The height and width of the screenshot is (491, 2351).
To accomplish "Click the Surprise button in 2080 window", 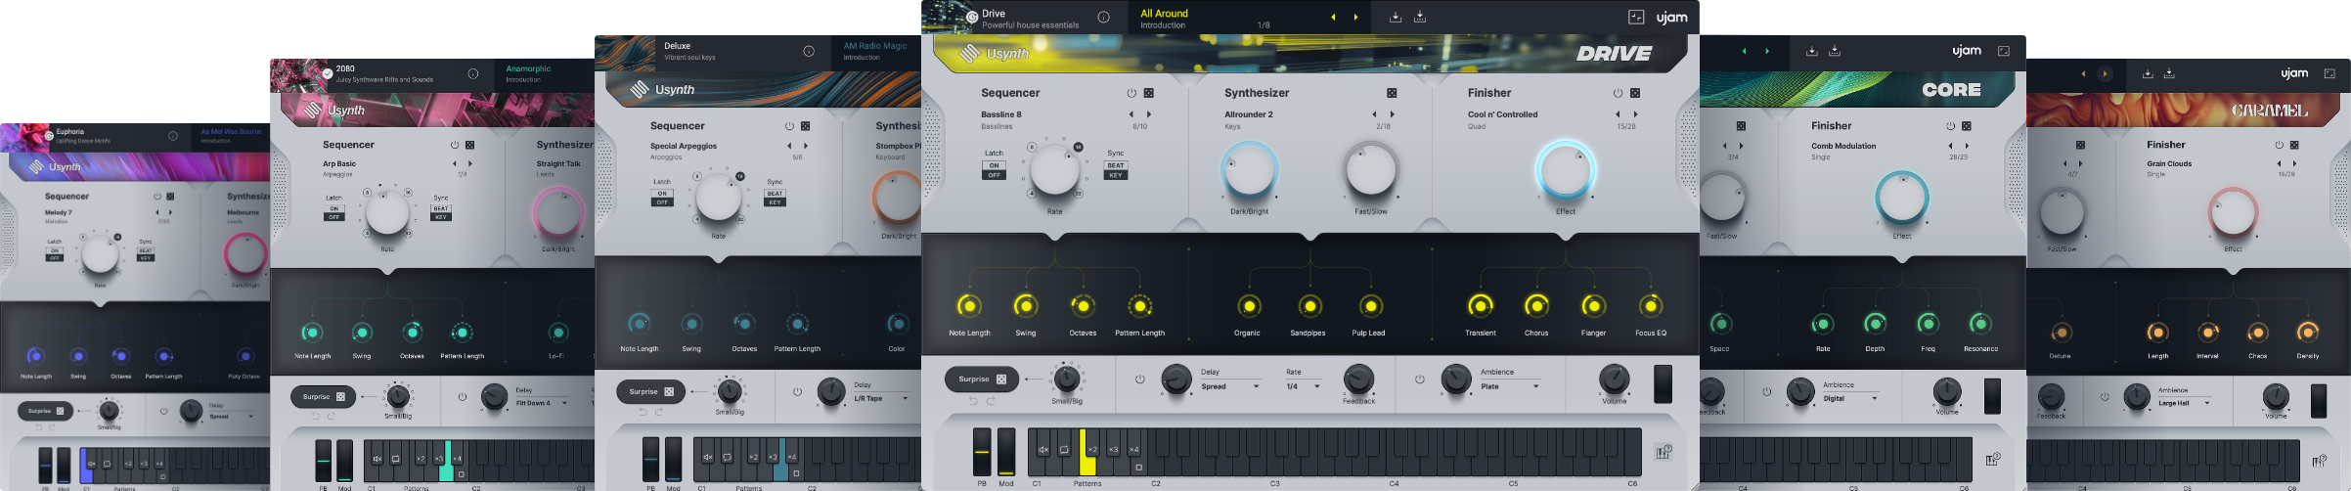I will pos(323,397).
